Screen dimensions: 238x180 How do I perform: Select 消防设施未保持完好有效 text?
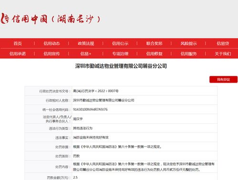[91, 138]
